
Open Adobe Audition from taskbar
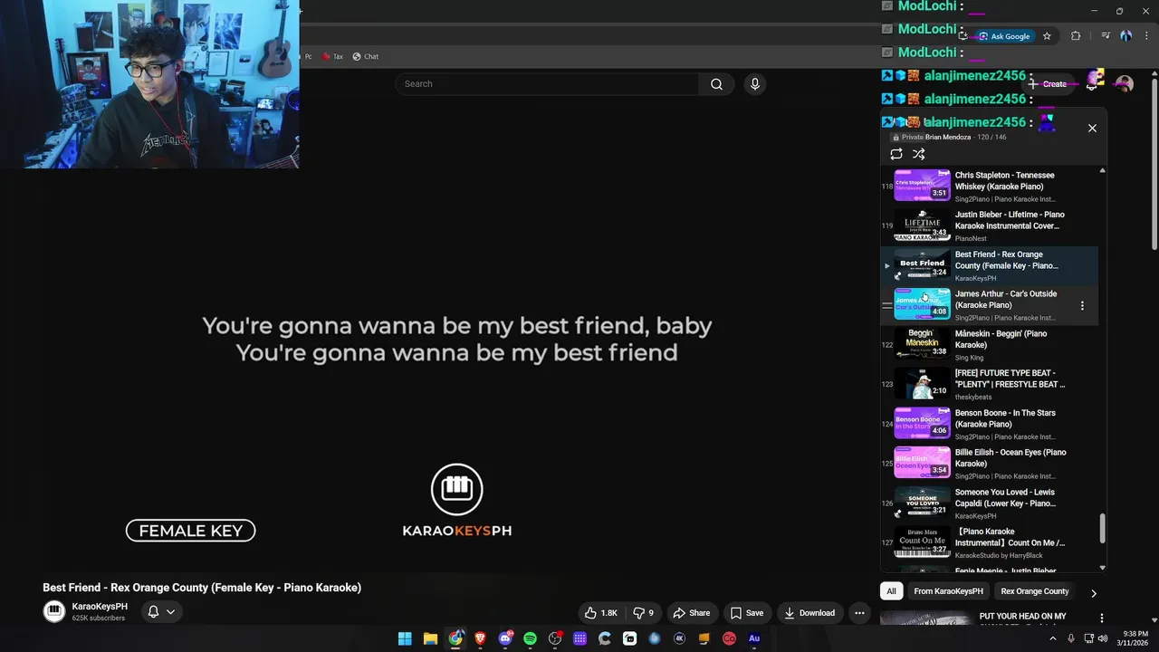tap(754, 638)
